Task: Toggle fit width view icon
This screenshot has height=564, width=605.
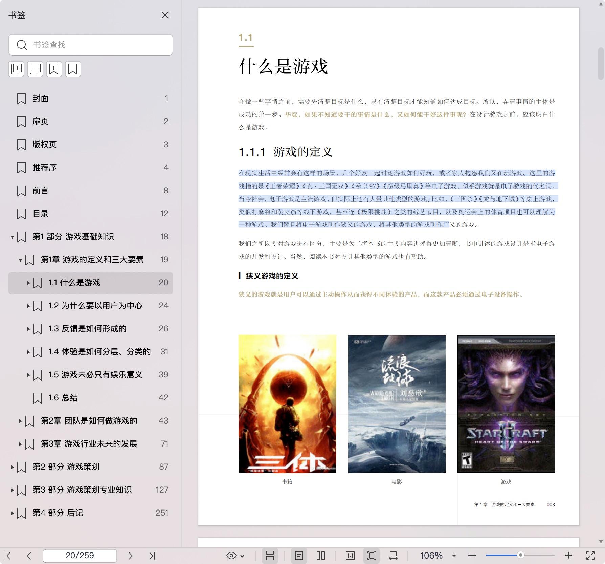Action: [x=393, y=556]
